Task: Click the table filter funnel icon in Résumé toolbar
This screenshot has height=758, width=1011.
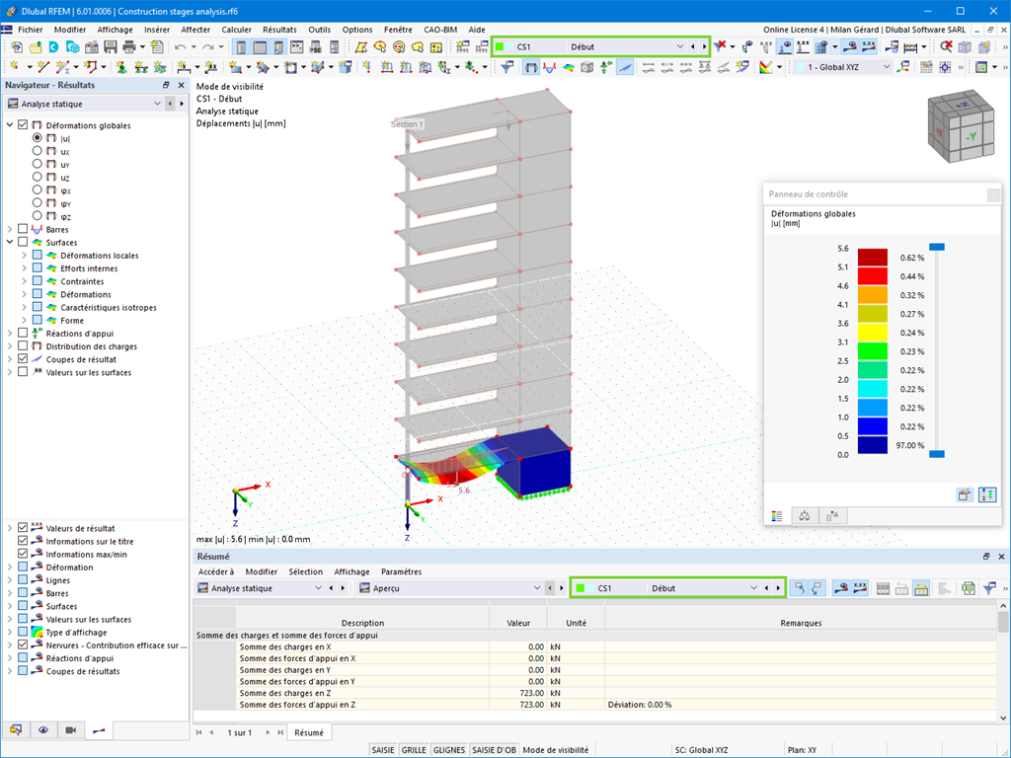Action: coord(989,588)
